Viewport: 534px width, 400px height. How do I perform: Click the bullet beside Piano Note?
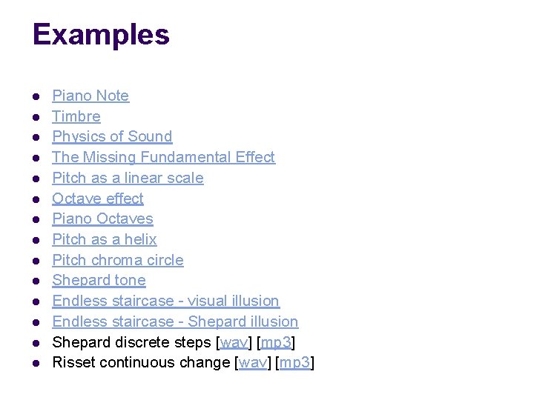(x=35, y=96)
